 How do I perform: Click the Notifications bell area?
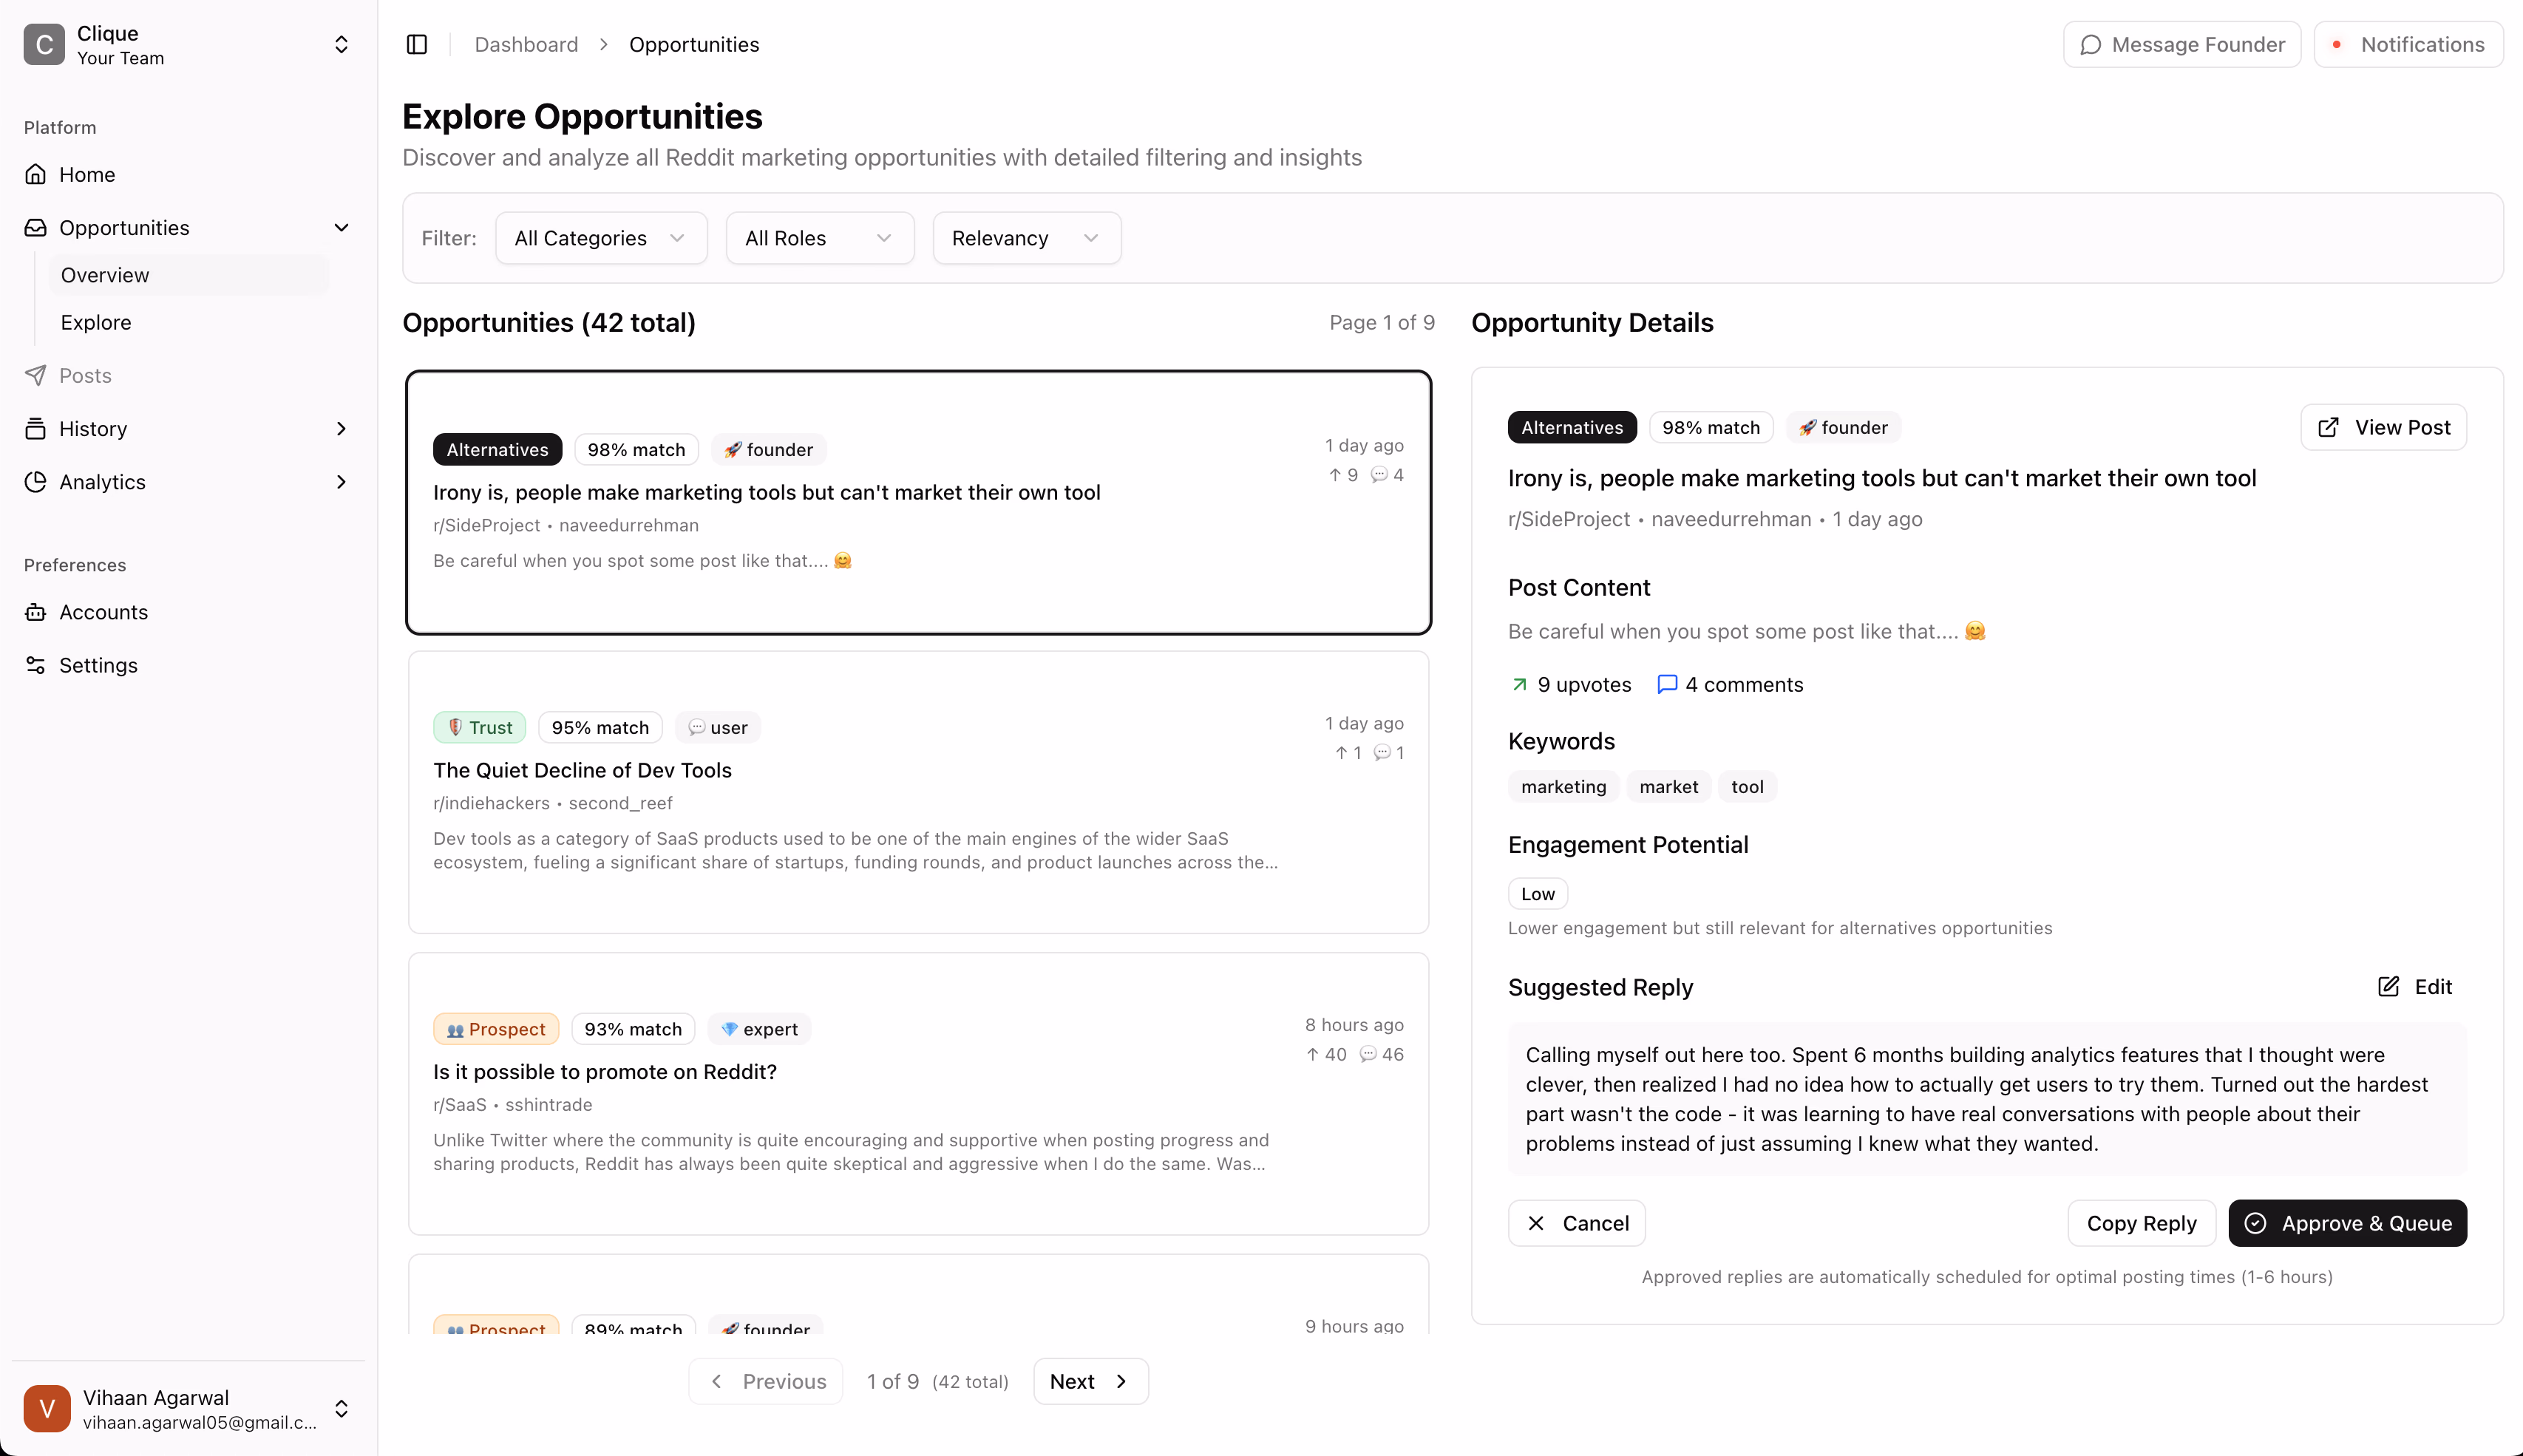pos(2337,44)
